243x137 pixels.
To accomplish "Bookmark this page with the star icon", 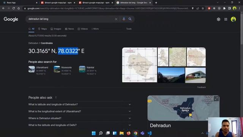I will click(x=203, y=8).
